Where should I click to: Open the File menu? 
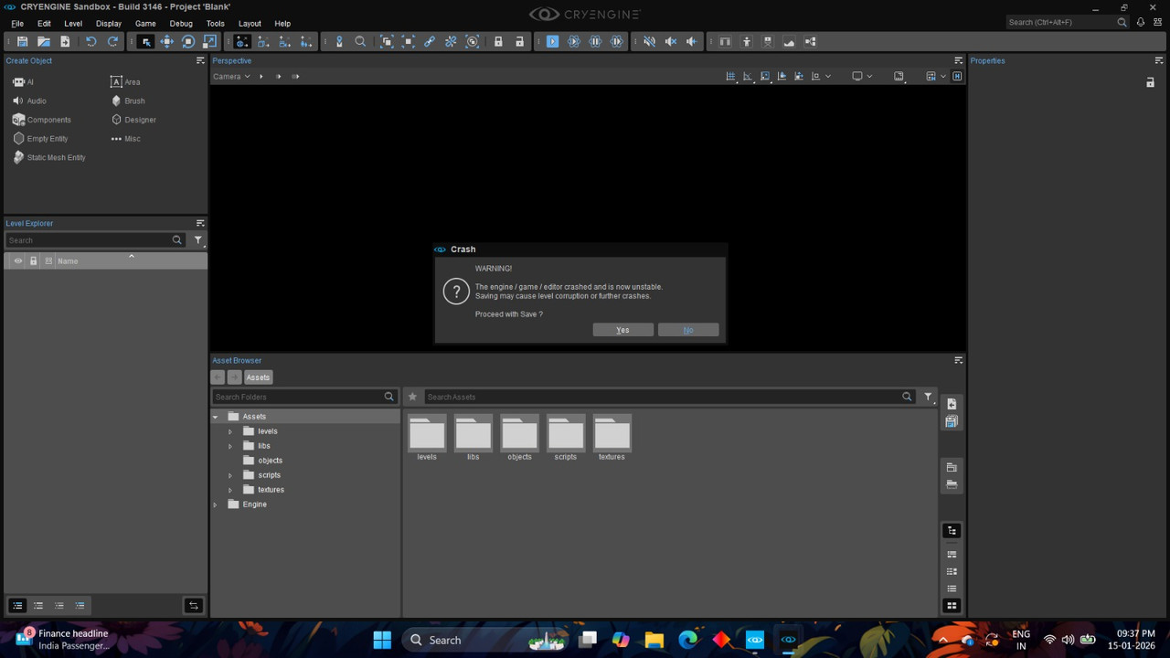[x=17, y=24]
